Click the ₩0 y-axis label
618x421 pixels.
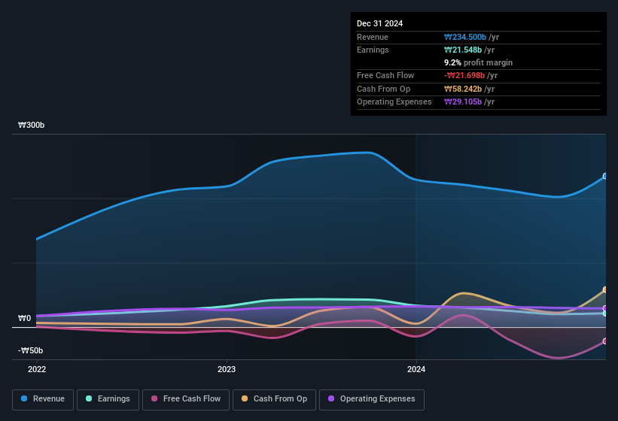[24, 318]
